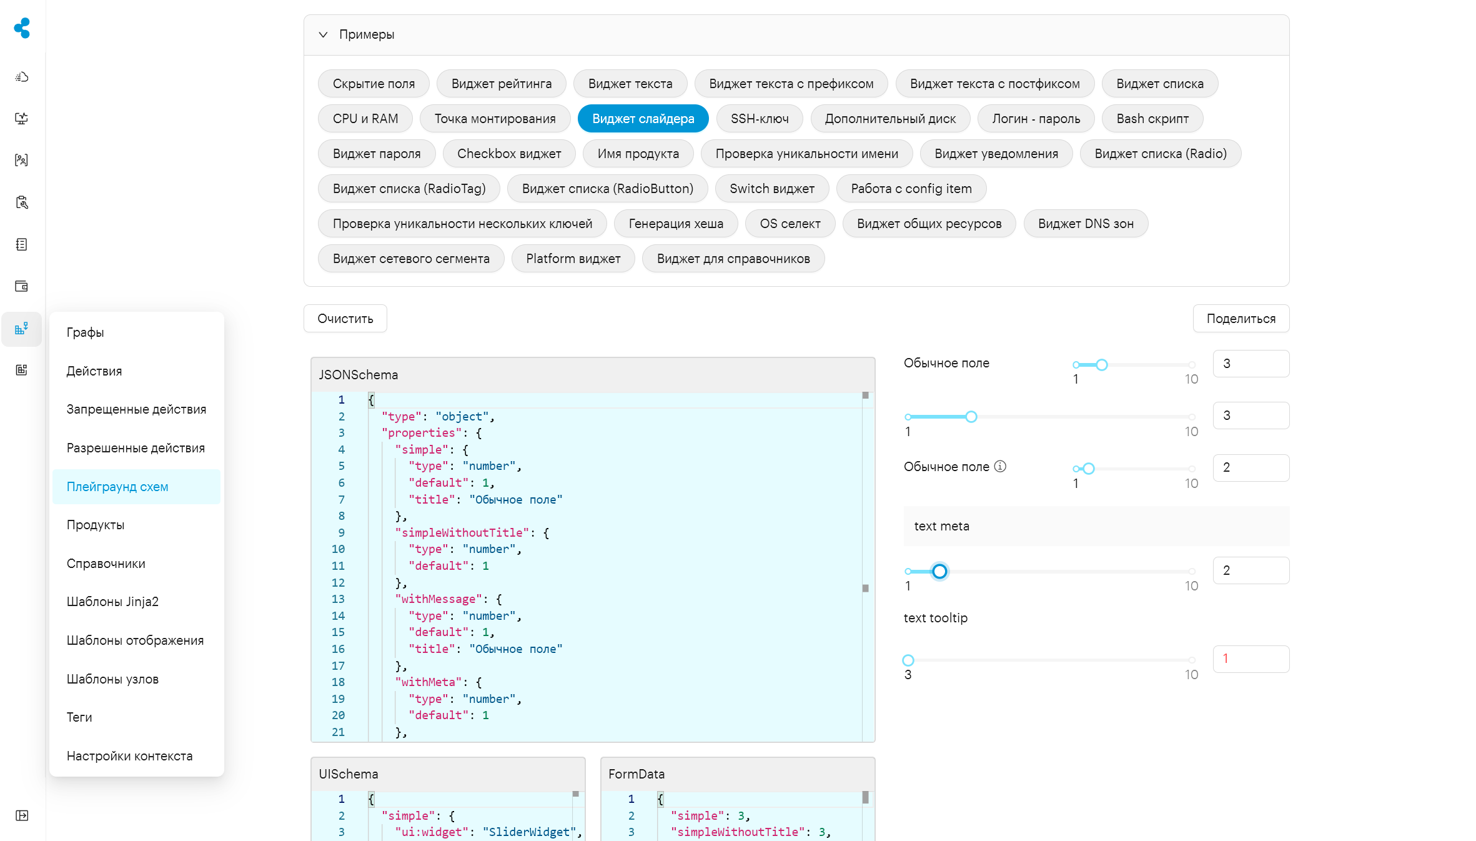Expand sidebar using the bottom arrow panel icon

click(22, 815)
